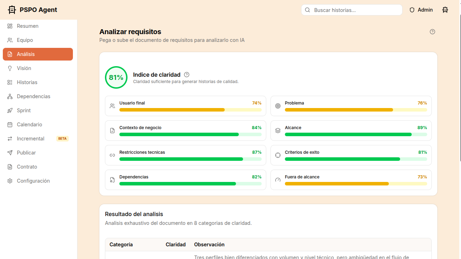Click the Buscar historias search field
Viewport: 461px width, 259px height.
(x=351, y=10)
